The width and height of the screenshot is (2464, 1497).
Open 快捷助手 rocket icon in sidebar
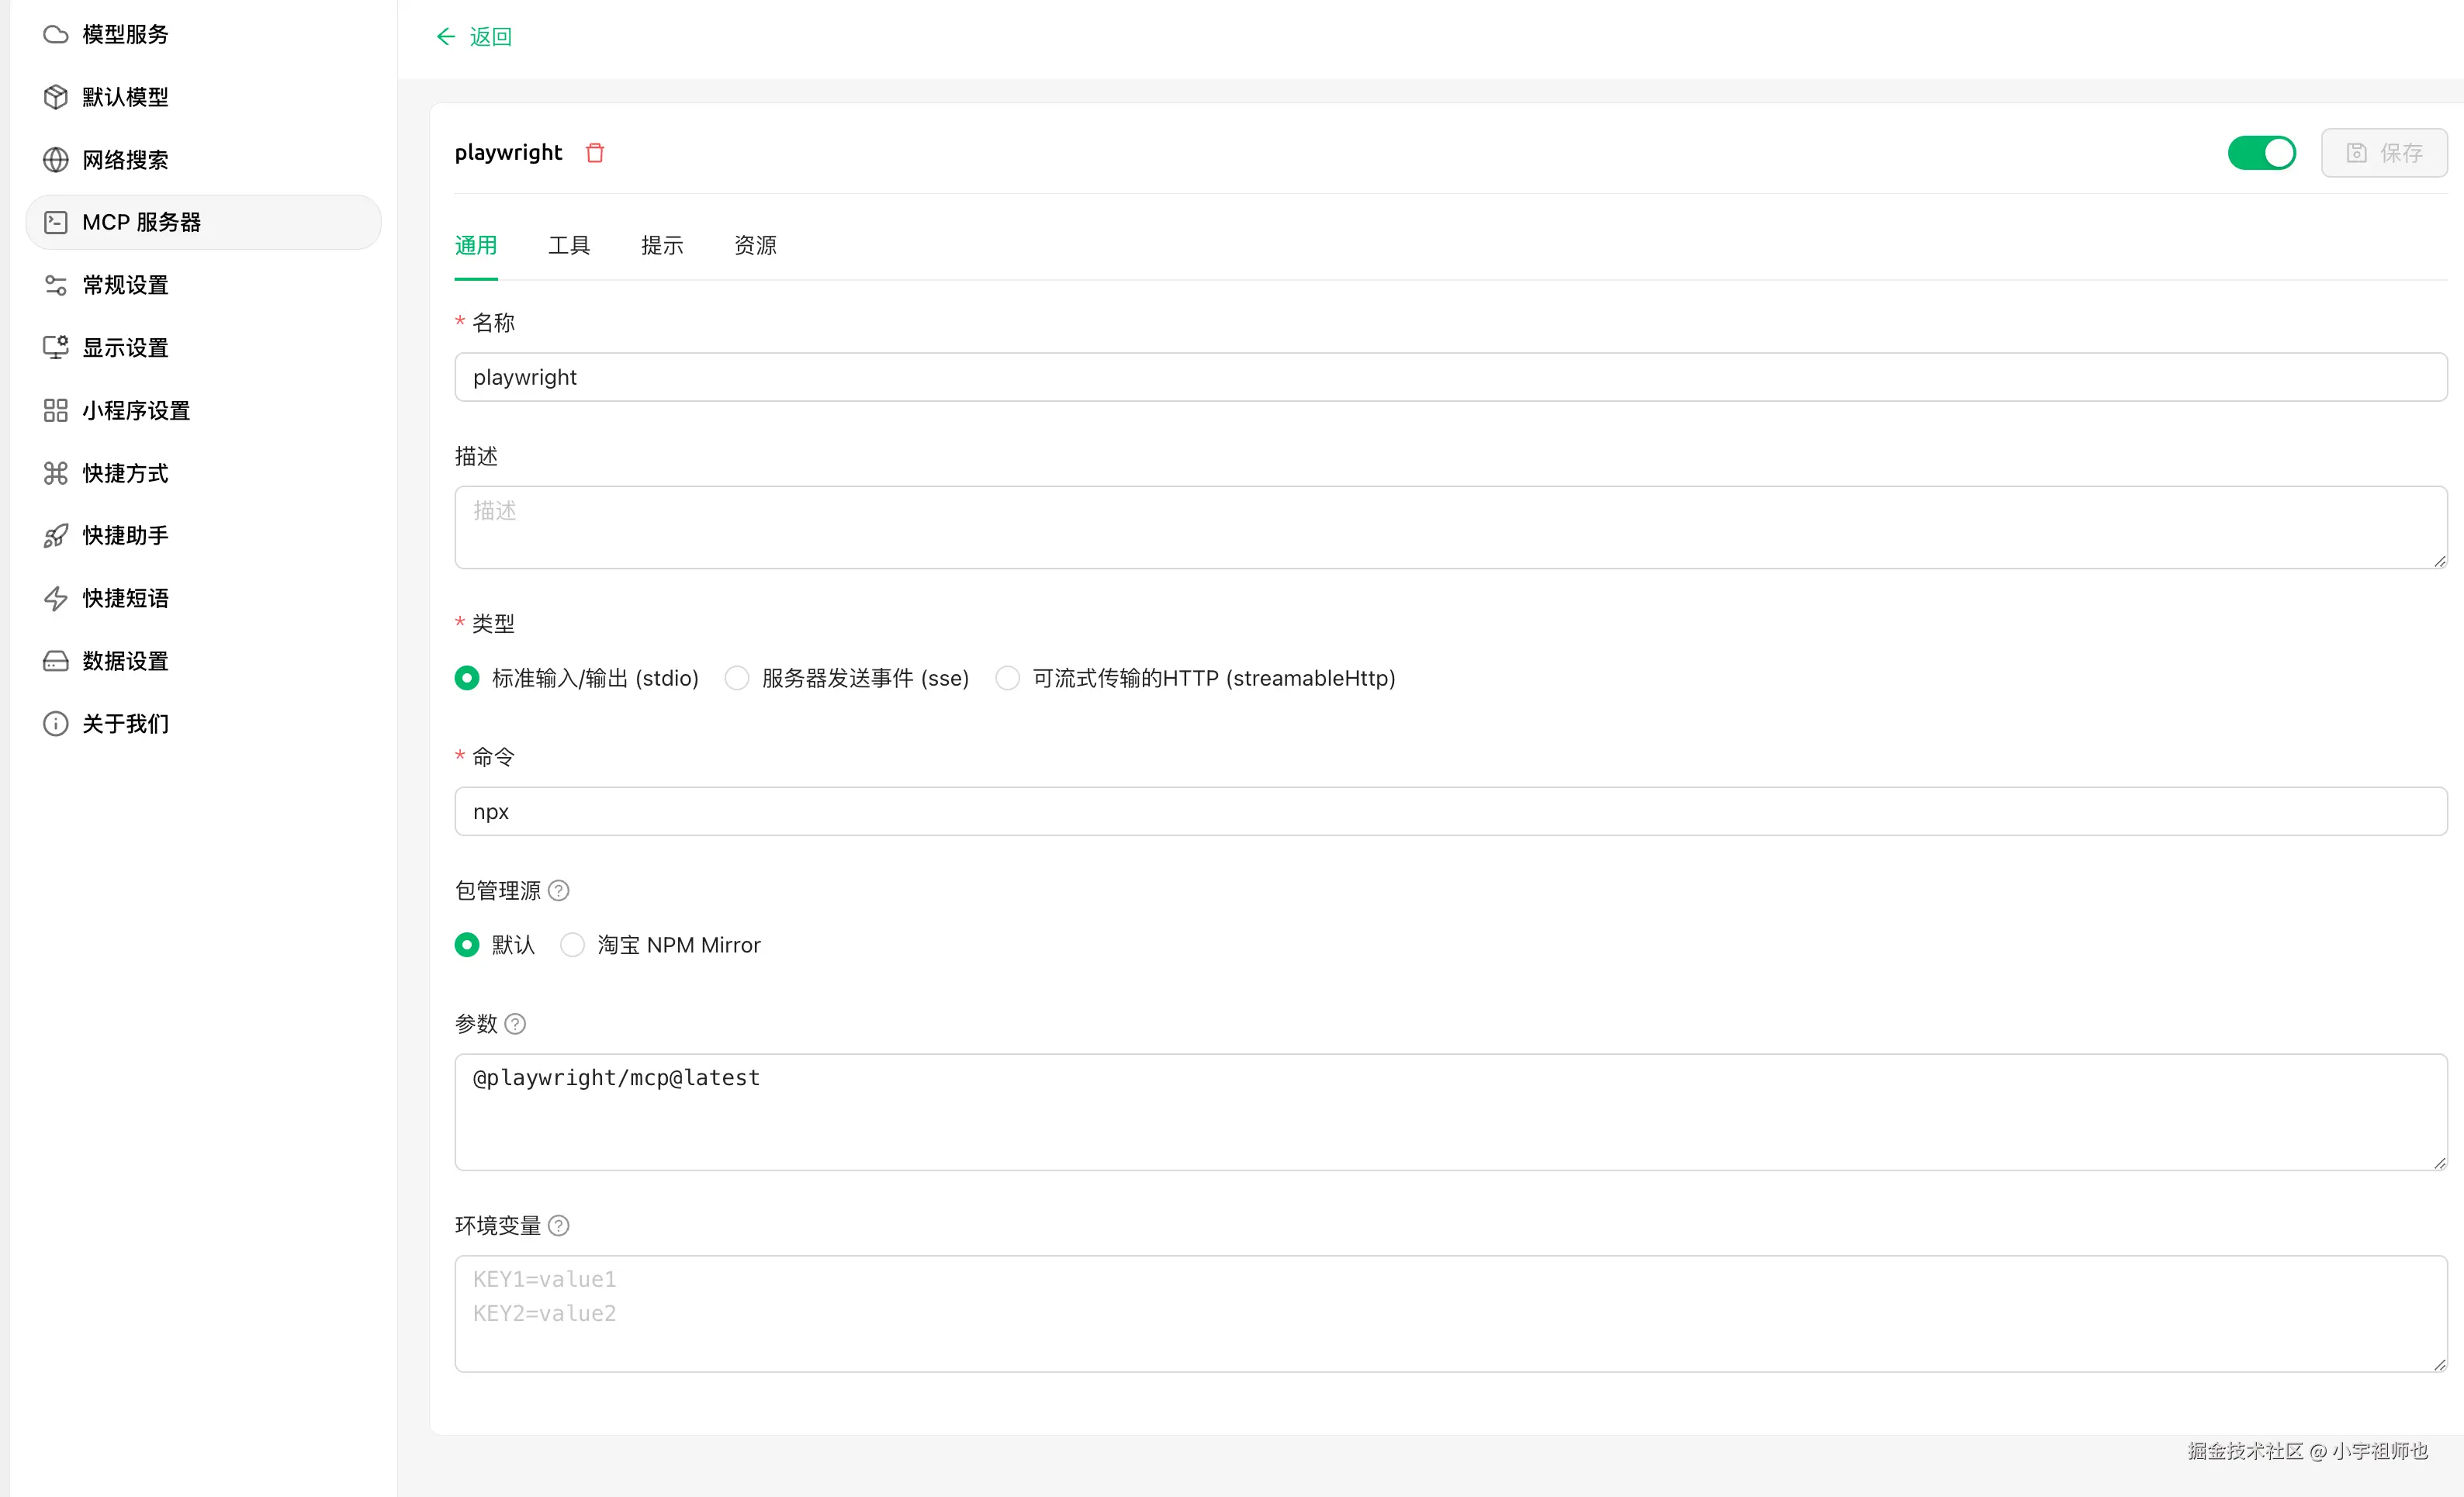56,536
